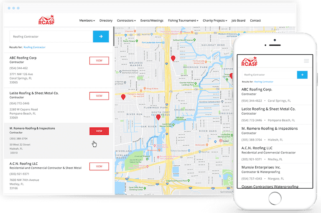Select A.C.N. Roofing LLC desktop title
Viewport: 321px width, 213px height.
(x=23, y=164)
